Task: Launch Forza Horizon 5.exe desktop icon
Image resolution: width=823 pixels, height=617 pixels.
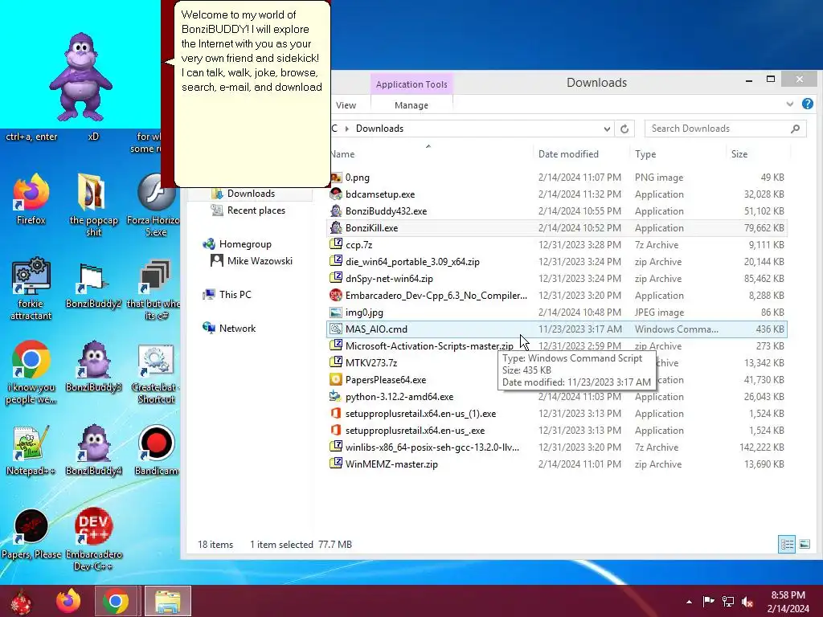Action: (x=155, y=203)
